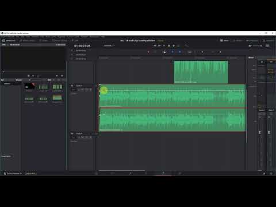Toggle the Loop playback button

coord(178,45)
